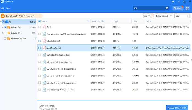Click inside the PDF search field
Screen dimensions: 192x110
pyautogui.click(x=148, y=9)
